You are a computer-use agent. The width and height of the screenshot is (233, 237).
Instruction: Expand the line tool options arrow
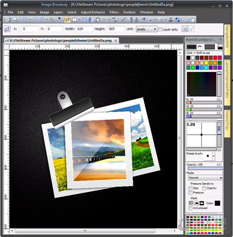point(110,20)
